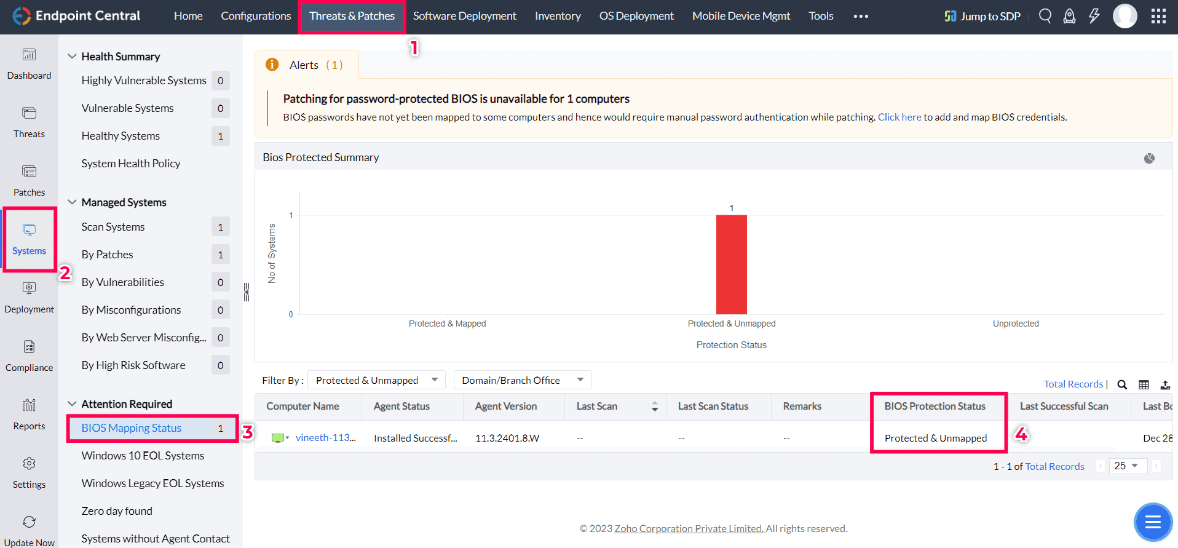Click Total Records link in pagination footer

coord(1055,467)
